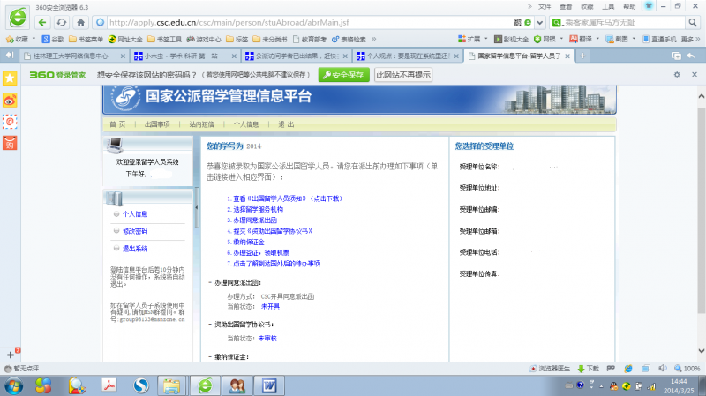Expand the 截图 screenshot dropdown
The image size is (706, 396).
coord(634,39)
